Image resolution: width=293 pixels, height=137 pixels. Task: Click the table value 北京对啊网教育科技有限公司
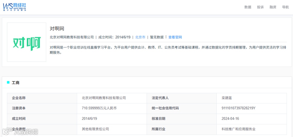pyautogui.click(x=104, y=98)
